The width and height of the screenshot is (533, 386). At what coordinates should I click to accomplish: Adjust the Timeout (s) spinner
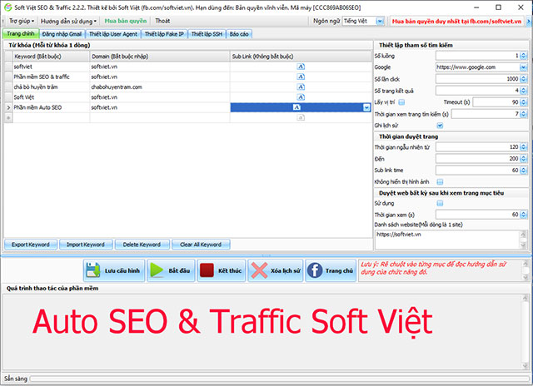tap(524, 101)
